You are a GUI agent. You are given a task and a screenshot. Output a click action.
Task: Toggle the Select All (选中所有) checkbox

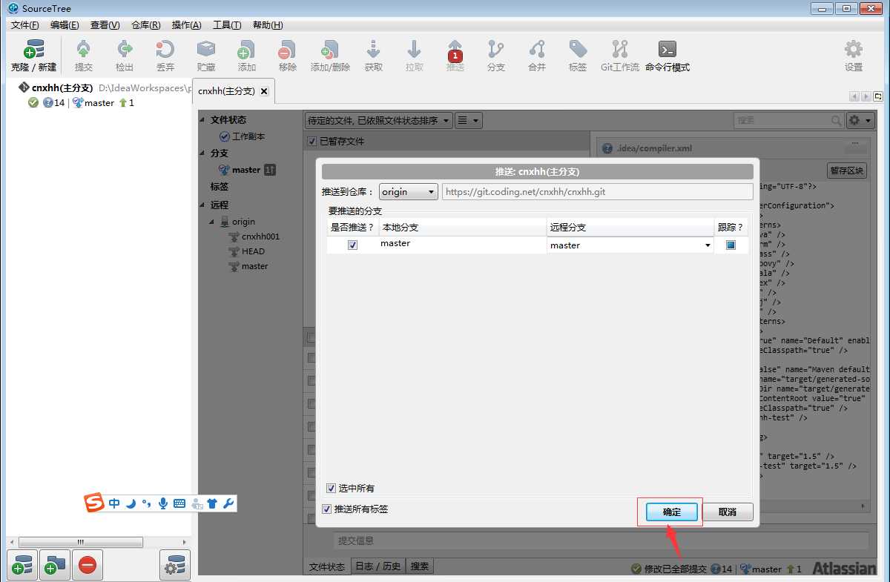pos(332,488)
